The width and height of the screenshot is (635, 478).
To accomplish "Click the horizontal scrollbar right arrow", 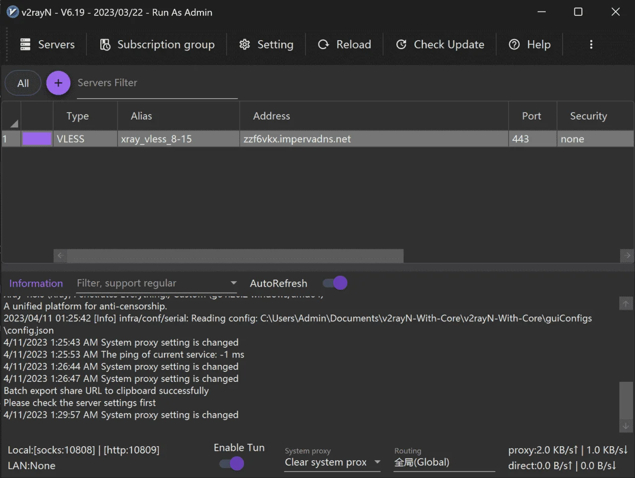I will (x=627, y=256).
